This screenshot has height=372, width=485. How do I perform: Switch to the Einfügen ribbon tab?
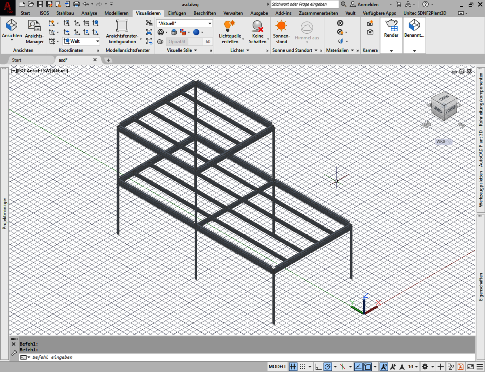pyautogui.click(x=177, y=13)
